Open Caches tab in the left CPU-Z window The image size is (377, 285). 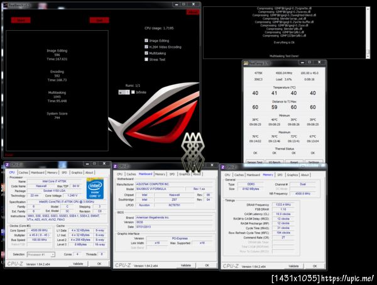tap(23, 172)
